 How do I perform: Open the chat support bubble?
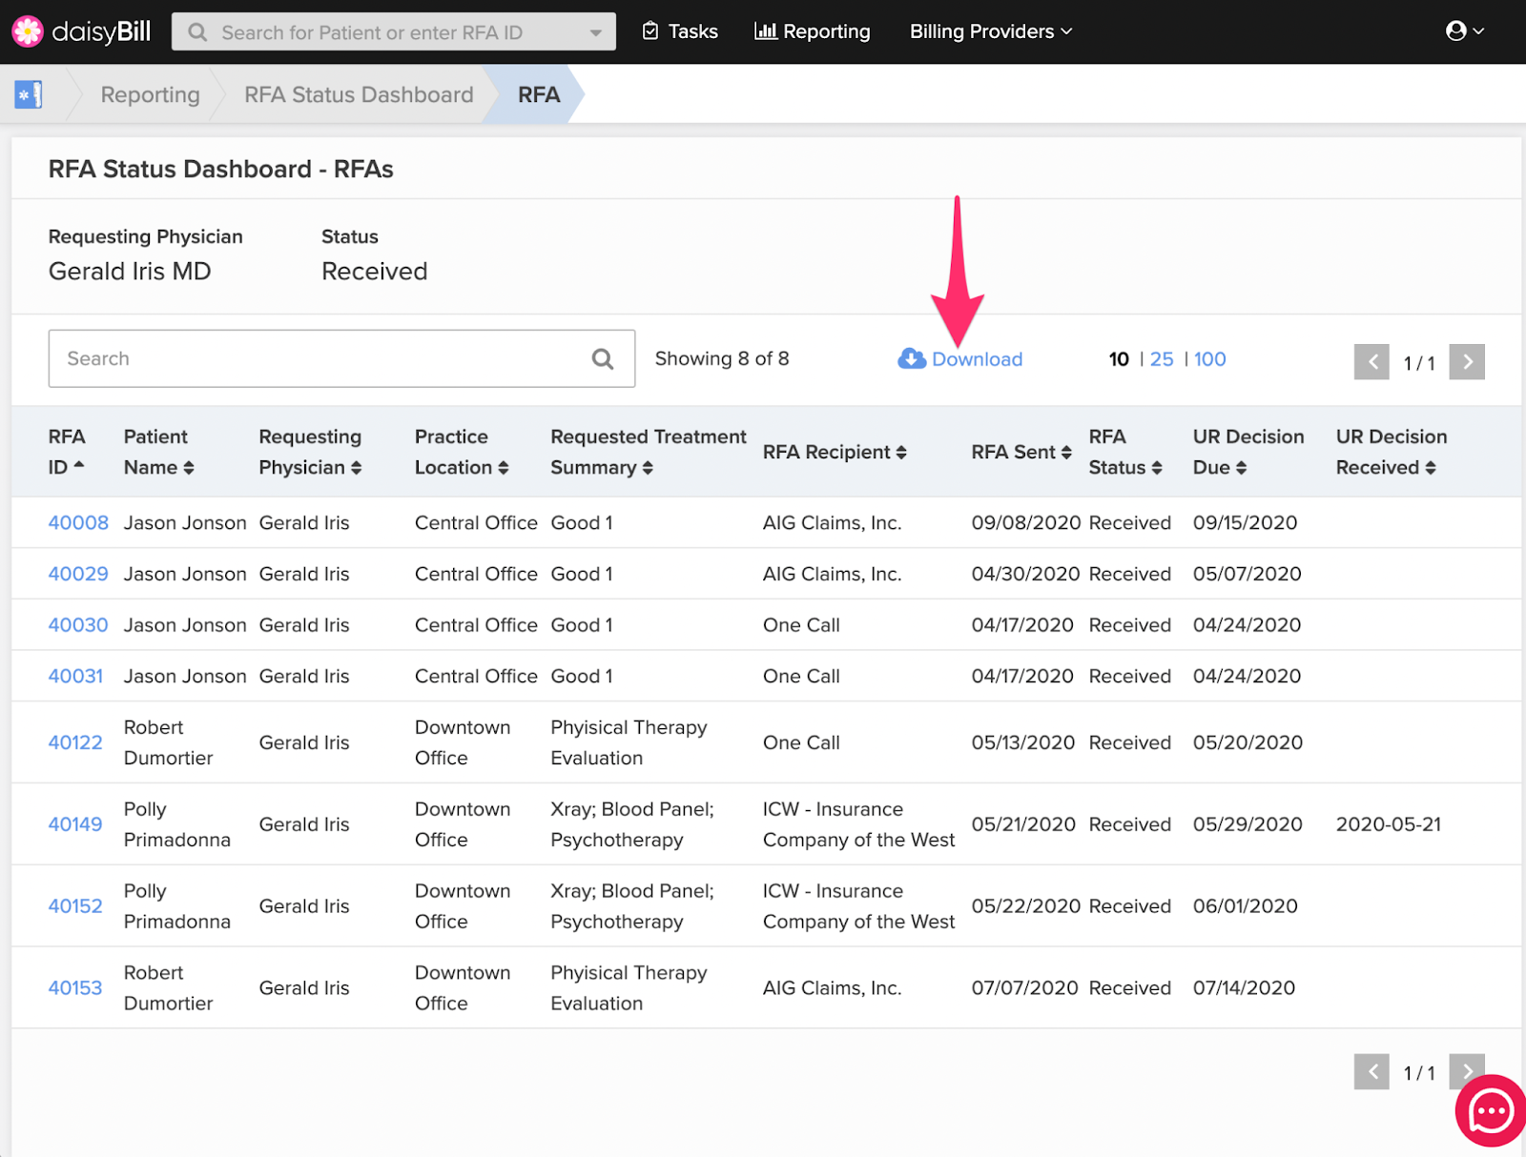click(1489, 1110)
